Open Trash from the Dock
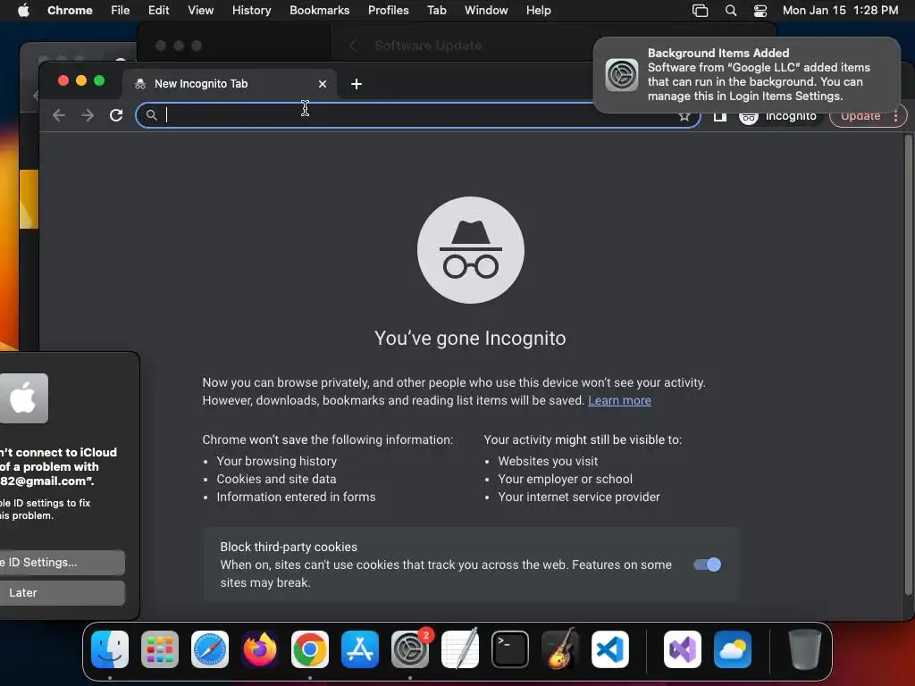Screen dimensions: 915x686 point(805,649)
